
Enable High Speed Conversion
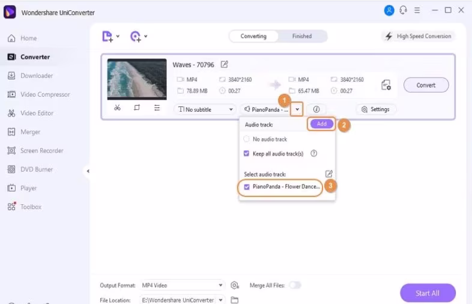point(419,36)
